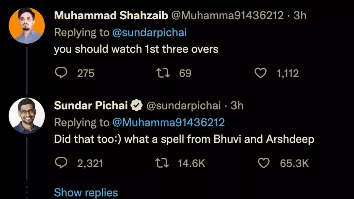Click the 3h timestamp on Sundar Pichai's tweet

237,105
